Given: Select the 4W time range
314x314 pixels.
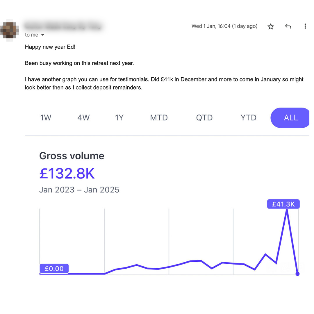Looking at the screenshot, I should [83, 118].
